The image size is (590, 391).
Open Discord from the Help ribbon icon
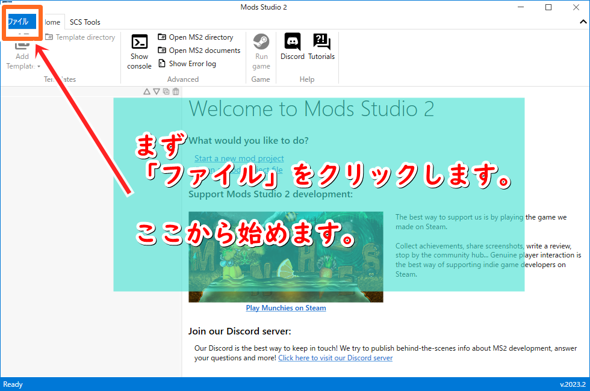click(292, 43)
